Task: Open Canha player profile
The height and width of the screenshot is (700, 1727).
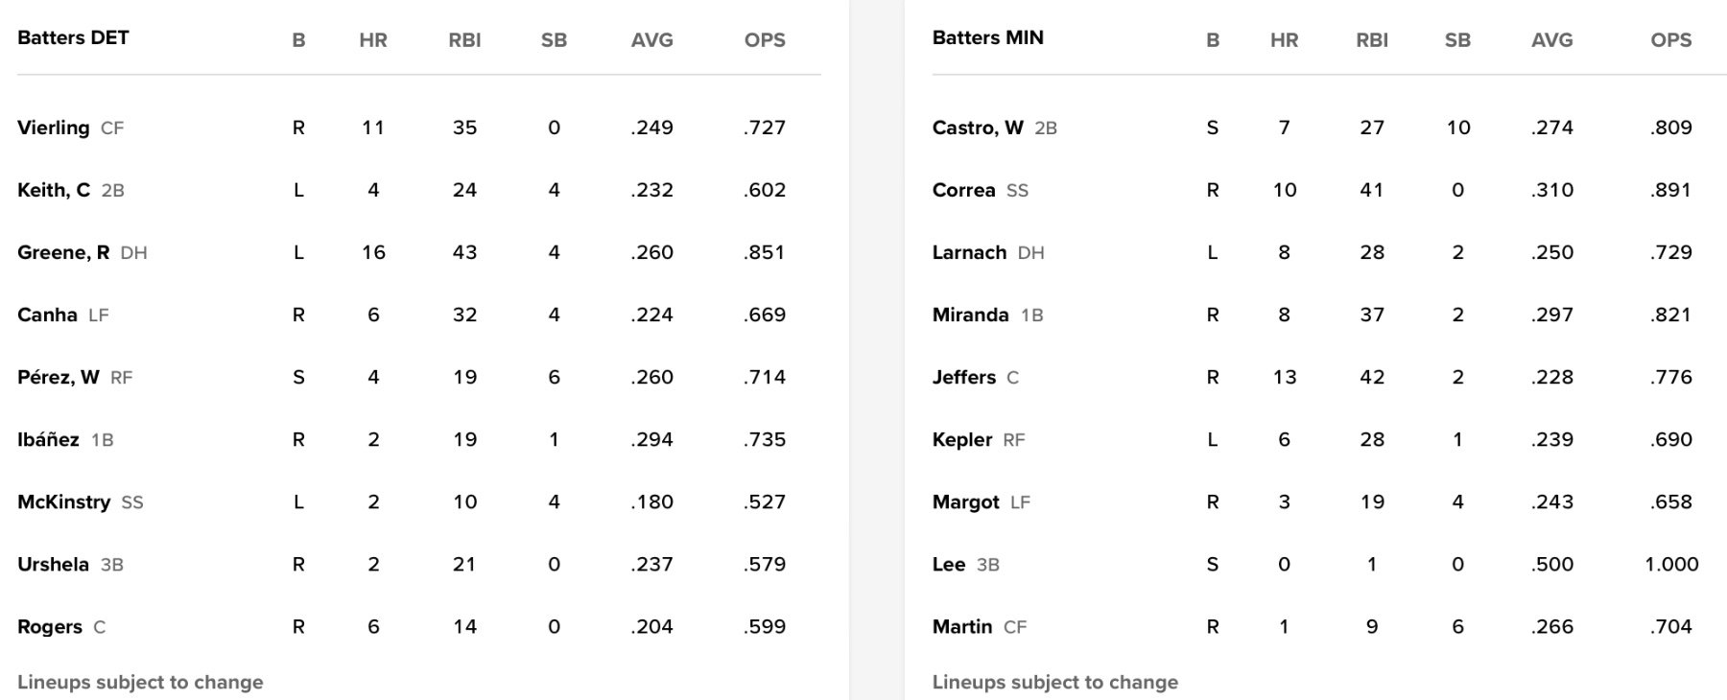Action: tap(47, 315)
